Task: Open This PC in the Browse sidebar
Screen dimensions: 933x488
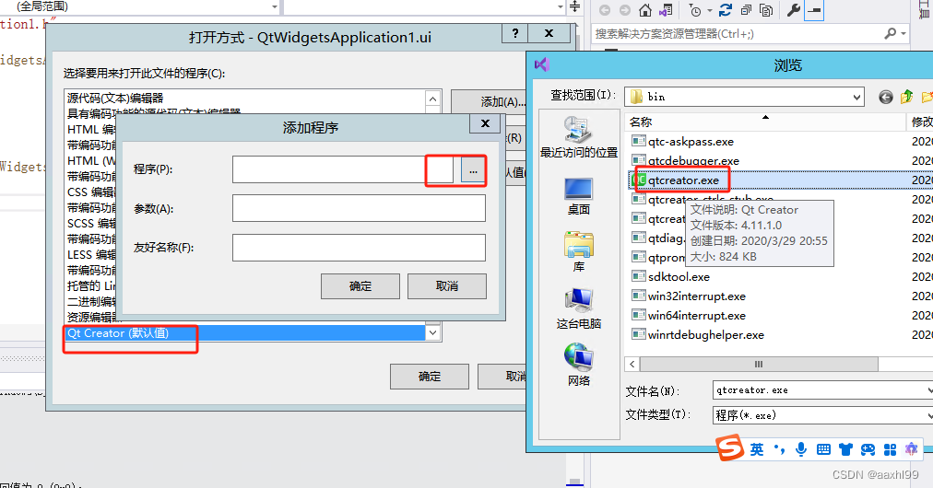Action: point(578,308)
